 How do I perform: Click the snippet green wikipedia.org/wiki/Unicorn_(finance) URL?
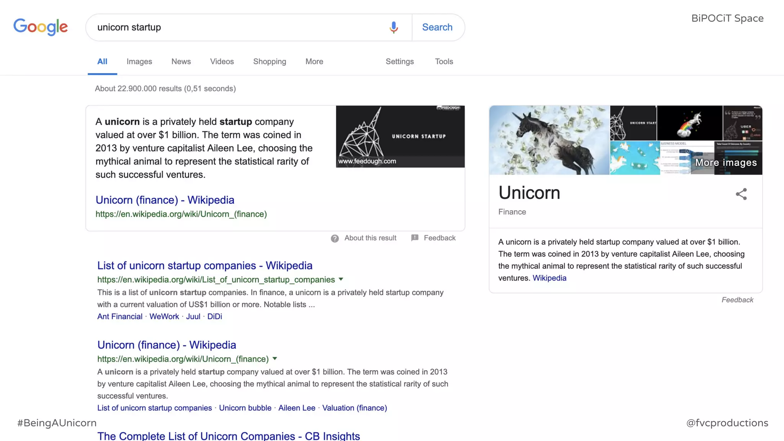pyautogui.click(x=181, y=214)
